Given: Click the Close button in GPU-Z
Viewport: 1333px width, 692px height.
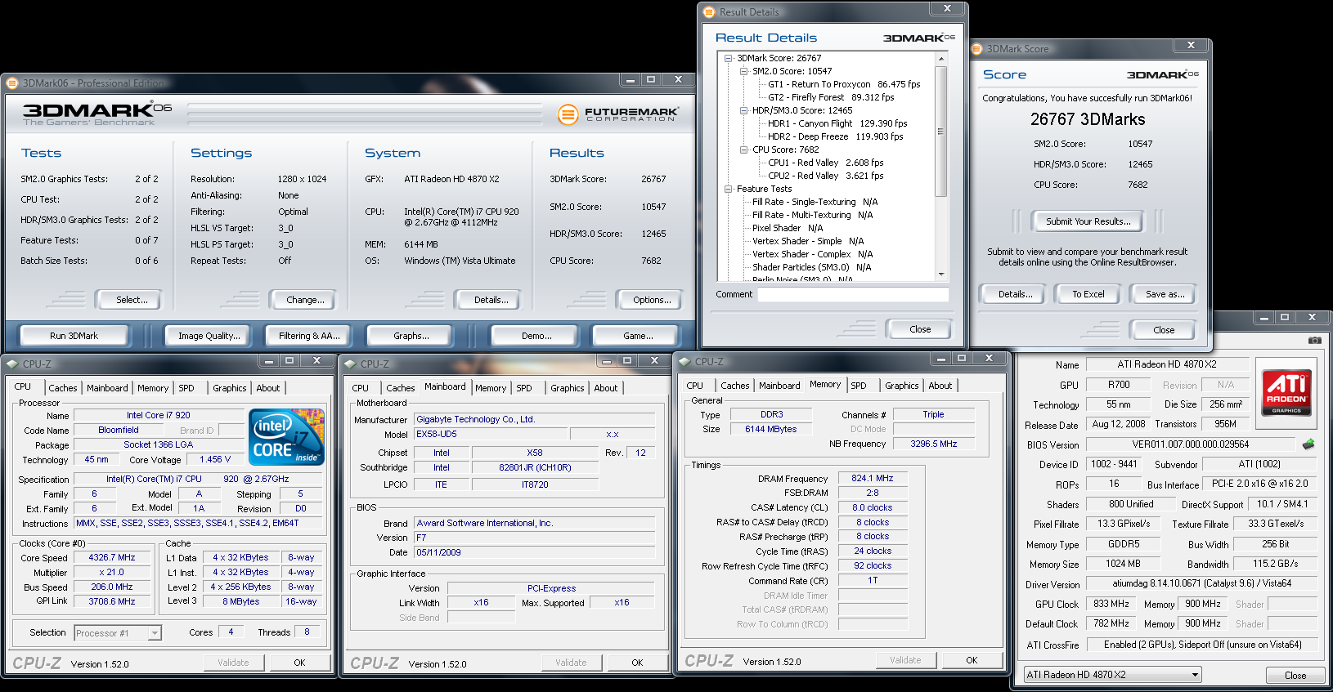Looking at the screenshot, I should coord(1295,675).
